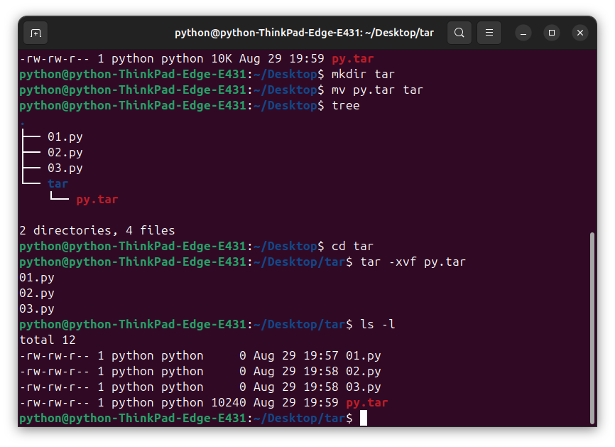Close the terminal window
Image resolution: width=615 pixels, height=447 pixels.
(580, 33)
